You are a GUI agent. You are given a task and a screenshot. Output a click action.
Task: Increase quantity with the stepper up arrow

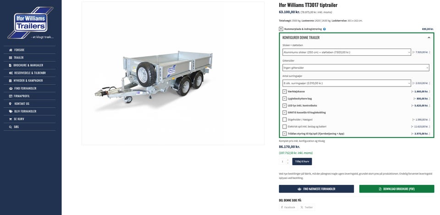[288, 160]
